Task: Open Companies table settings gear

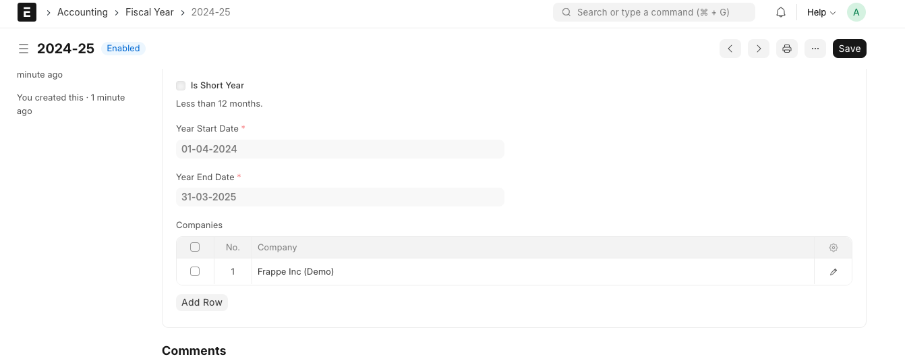Action: [834, 248]
